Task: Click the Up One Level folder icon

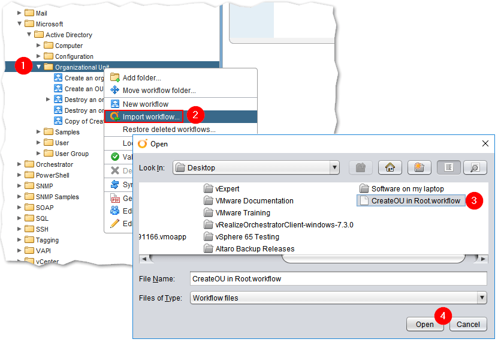Action: click(361, 167)
